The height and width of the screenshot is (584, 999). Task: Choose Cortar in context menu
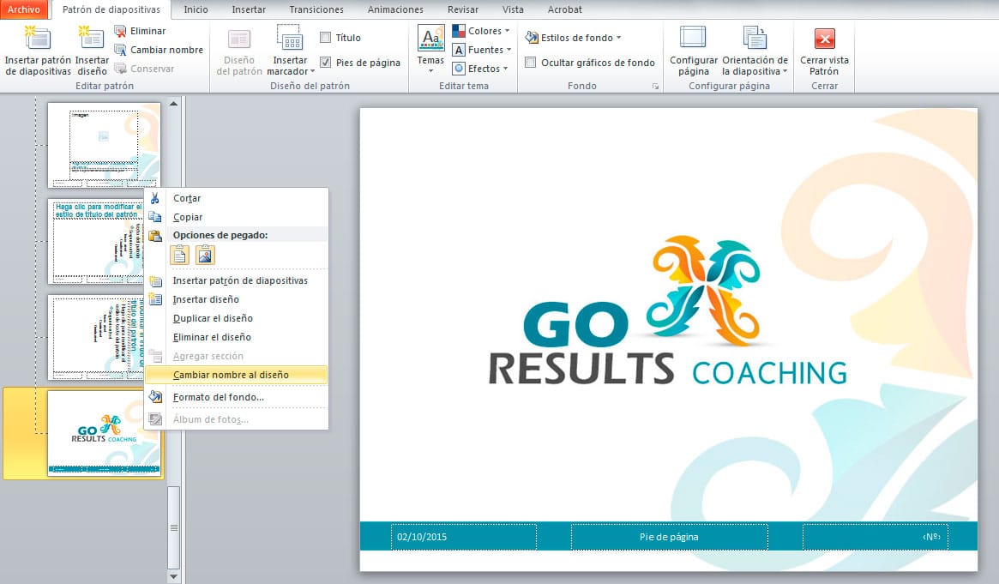237,198
